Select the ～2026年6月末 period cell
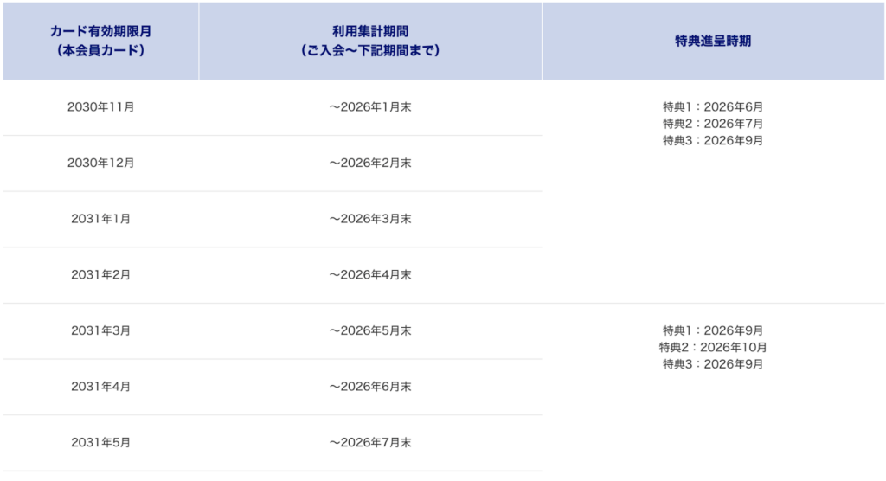Screen dimensions: 886x481 click(370, 386)
